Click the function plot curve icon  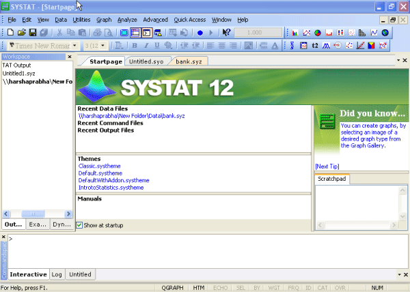tap(374, 33)
